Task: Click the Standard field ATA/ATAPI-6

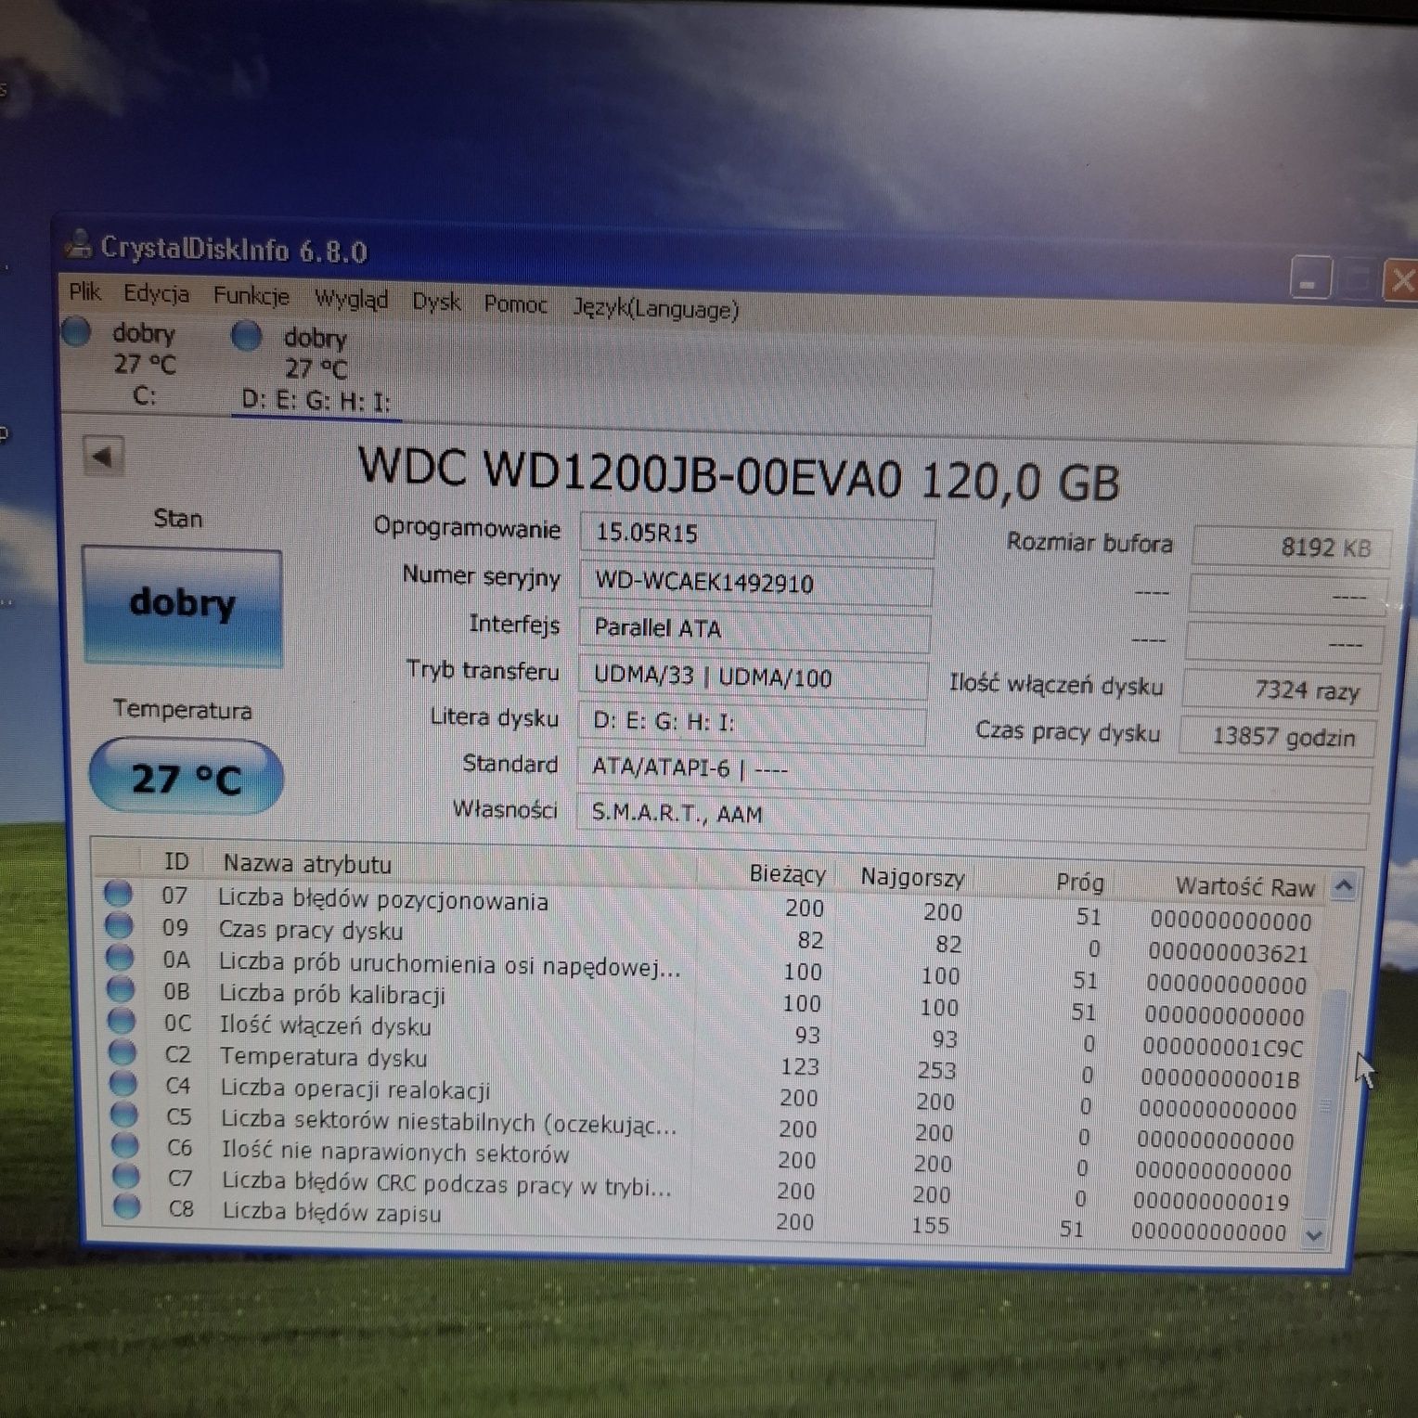Action: [x=973, y=777]
